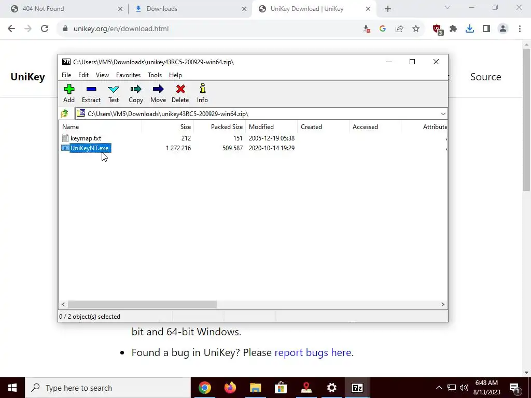Open the notification center icon
Image resolution: width=531 pixels, height=398 pixels.
[x=515, y=388]
